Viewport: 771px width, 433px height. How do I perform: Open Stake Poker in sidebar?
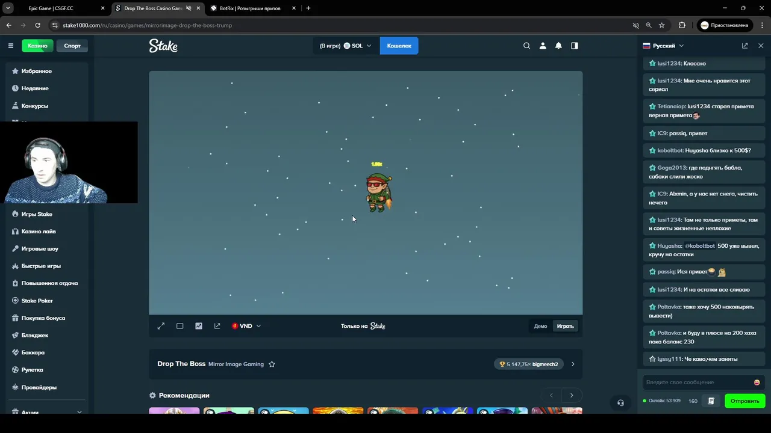click(x=47, y=301)
